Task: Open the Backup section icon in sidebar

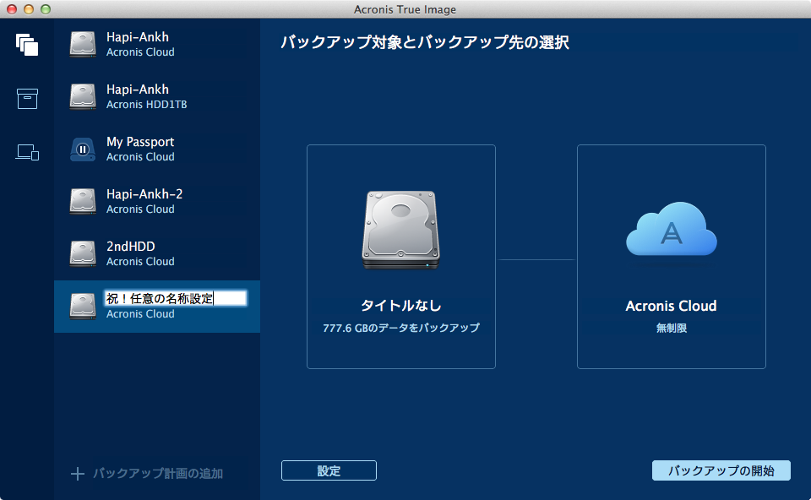Action: (x=27, y=45)
